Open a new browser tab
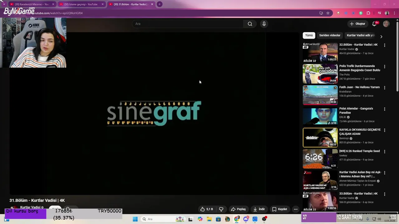This screenshot has height=224, width=399. coord(160,4)
